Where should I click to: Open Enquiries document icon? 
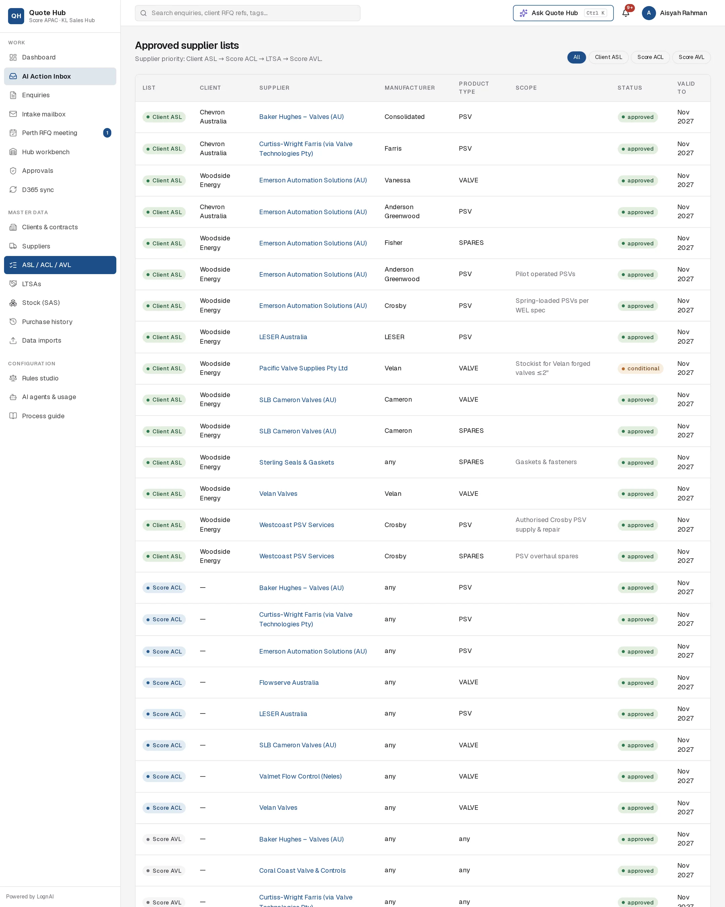[13, 95]
